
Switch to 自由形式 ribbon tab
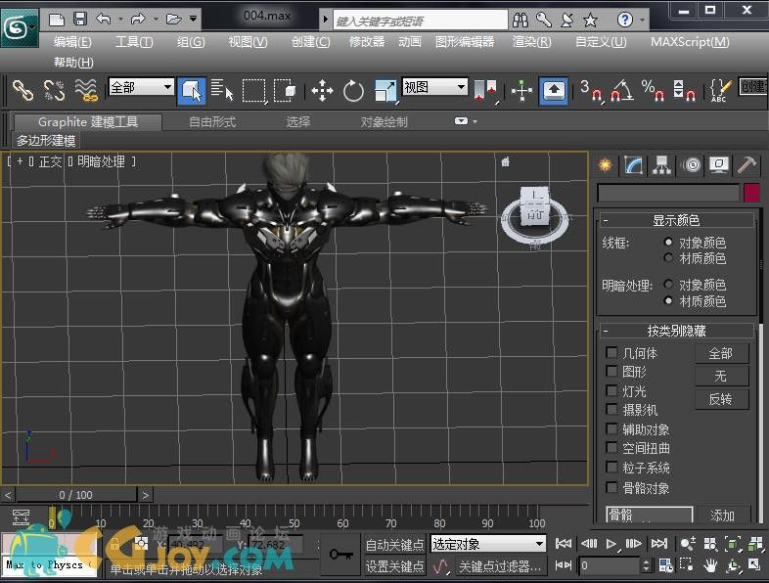pyautogui.click(x=212, y=121)
